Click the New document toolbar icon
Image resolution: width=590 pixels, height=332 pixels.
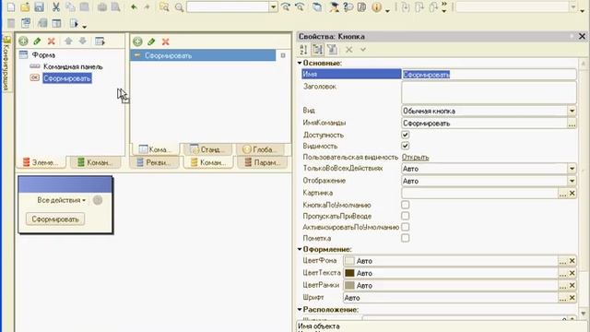click(x=11, y=6)
